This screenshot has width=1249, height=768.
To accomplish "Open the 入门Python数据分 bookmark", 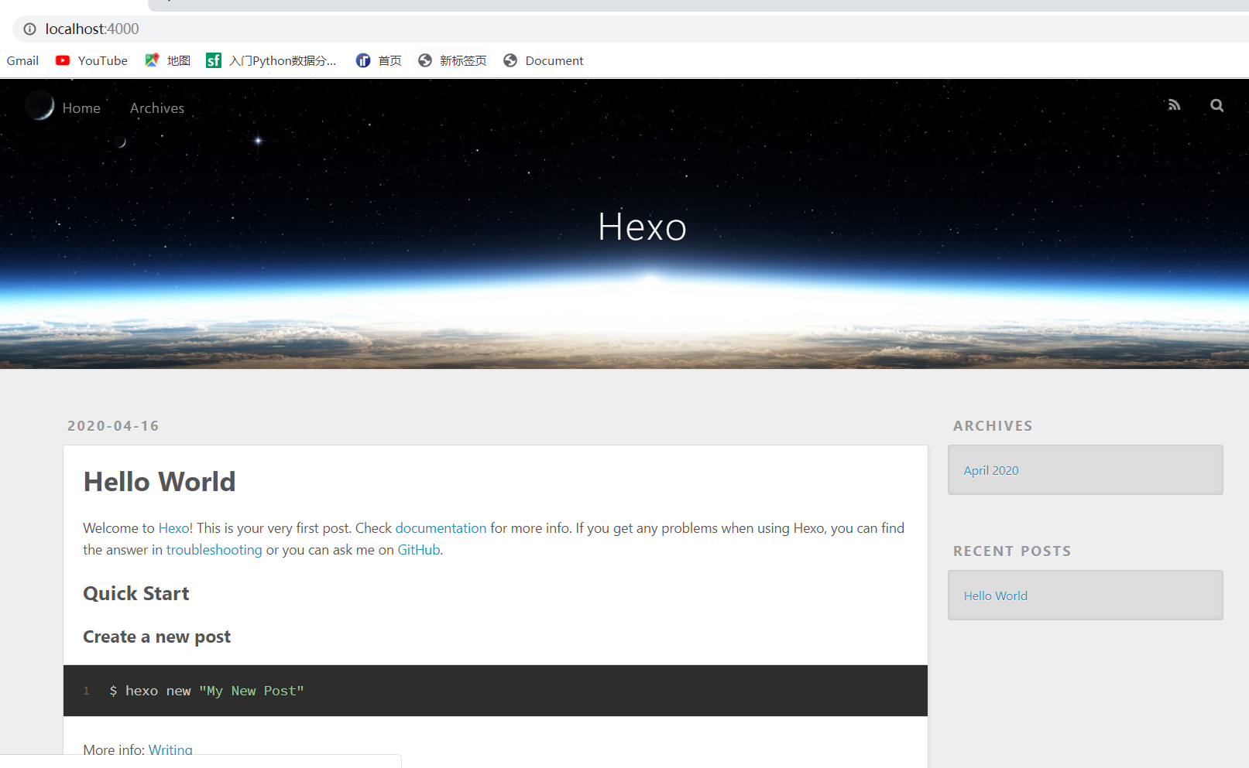I will (x=271, y=60).
